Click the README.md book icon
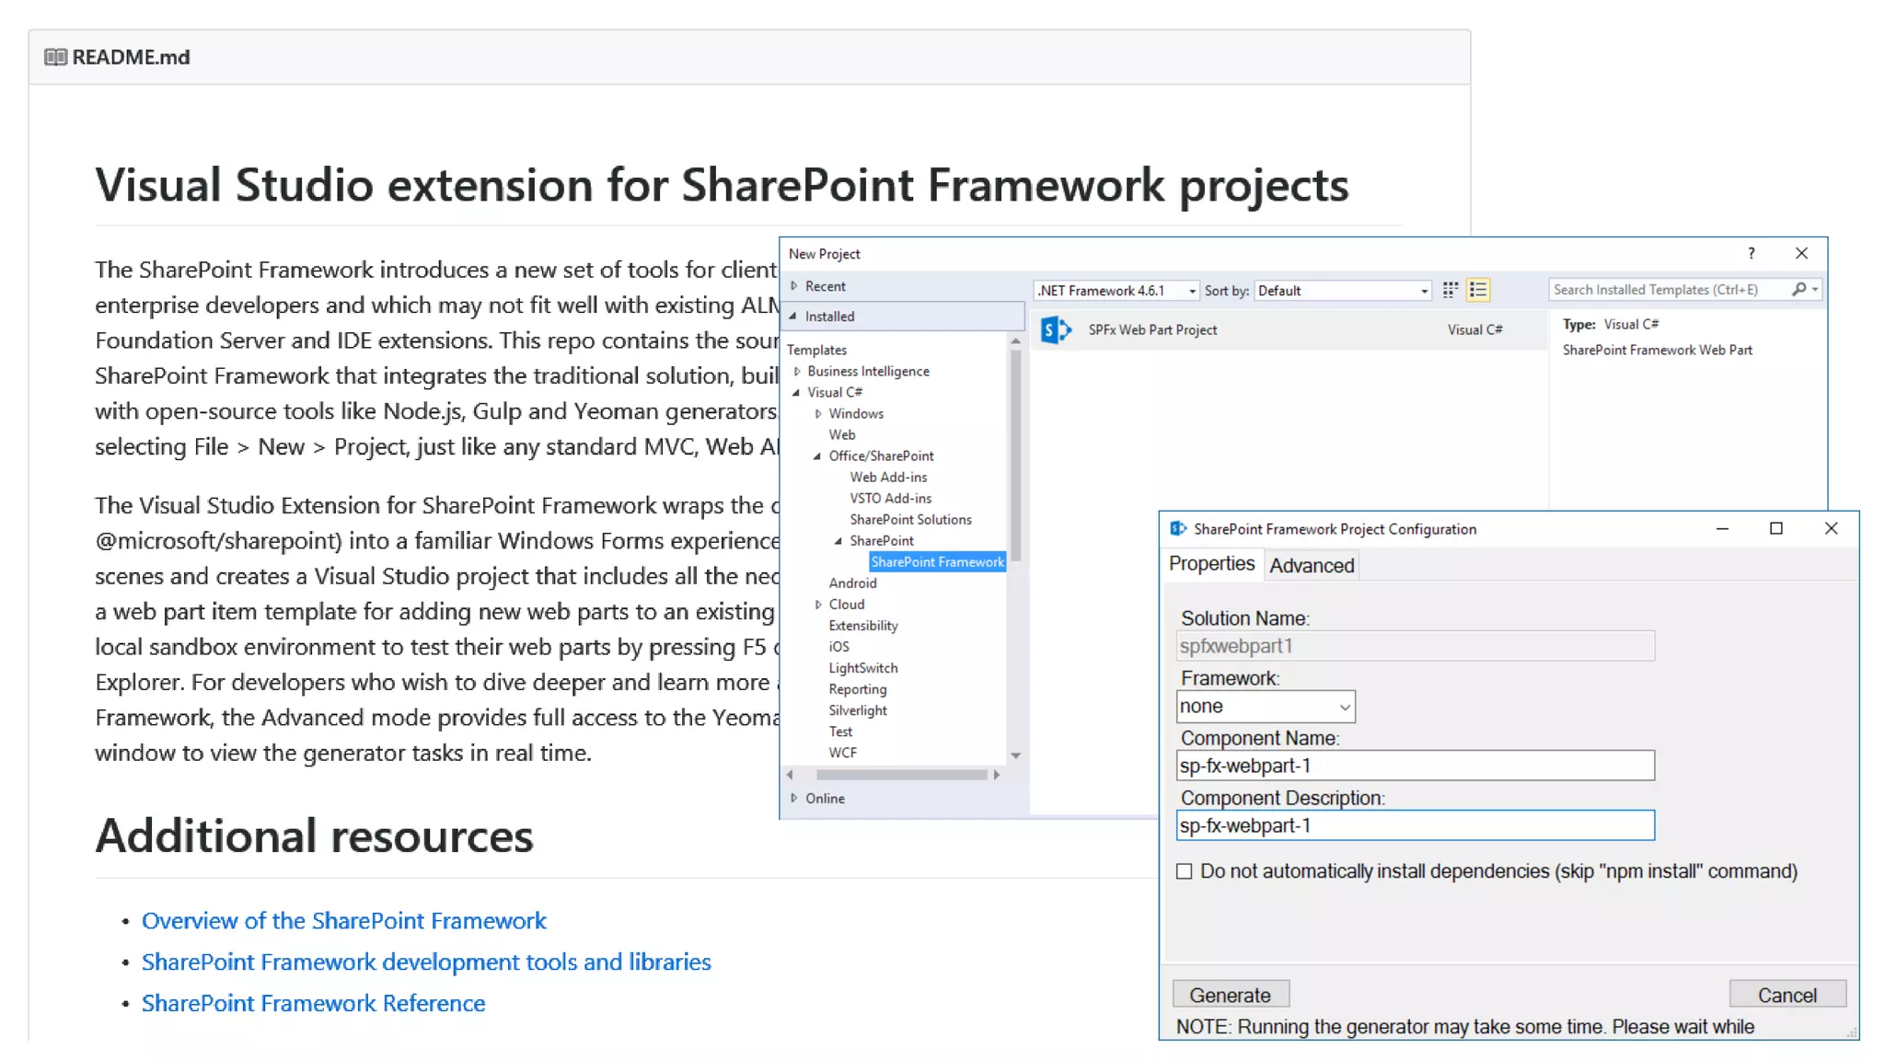The height and width of the screenshot is (1060, 1885). click(x=55, y=57)
